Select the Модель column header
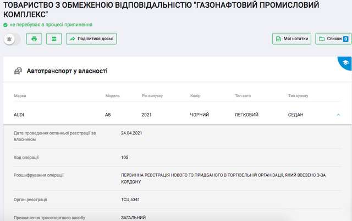The image size is (352, 221). pyautogui.click(x=112, y=96)
